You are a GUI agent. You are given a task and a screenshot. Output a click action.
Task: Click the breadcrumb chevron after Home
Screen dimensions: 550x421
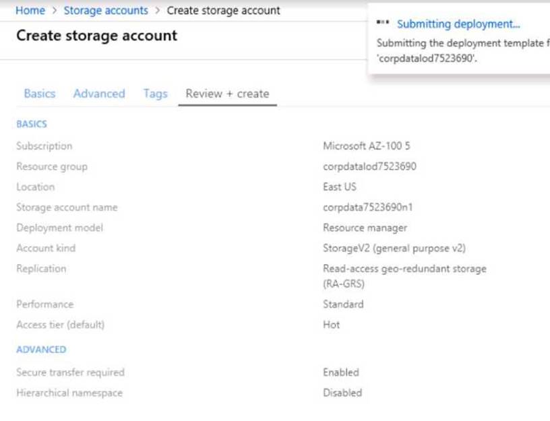[x=55, y=11]
